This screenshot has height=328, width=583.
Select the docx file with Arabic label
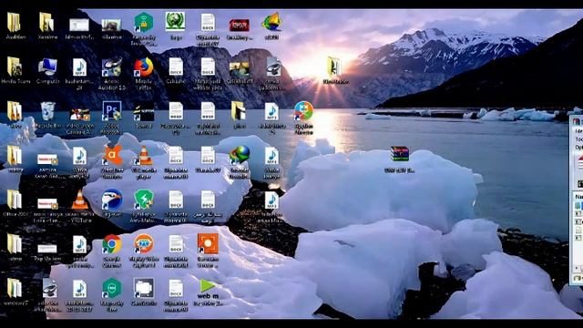pyautogui.click(x=208, y=200)
